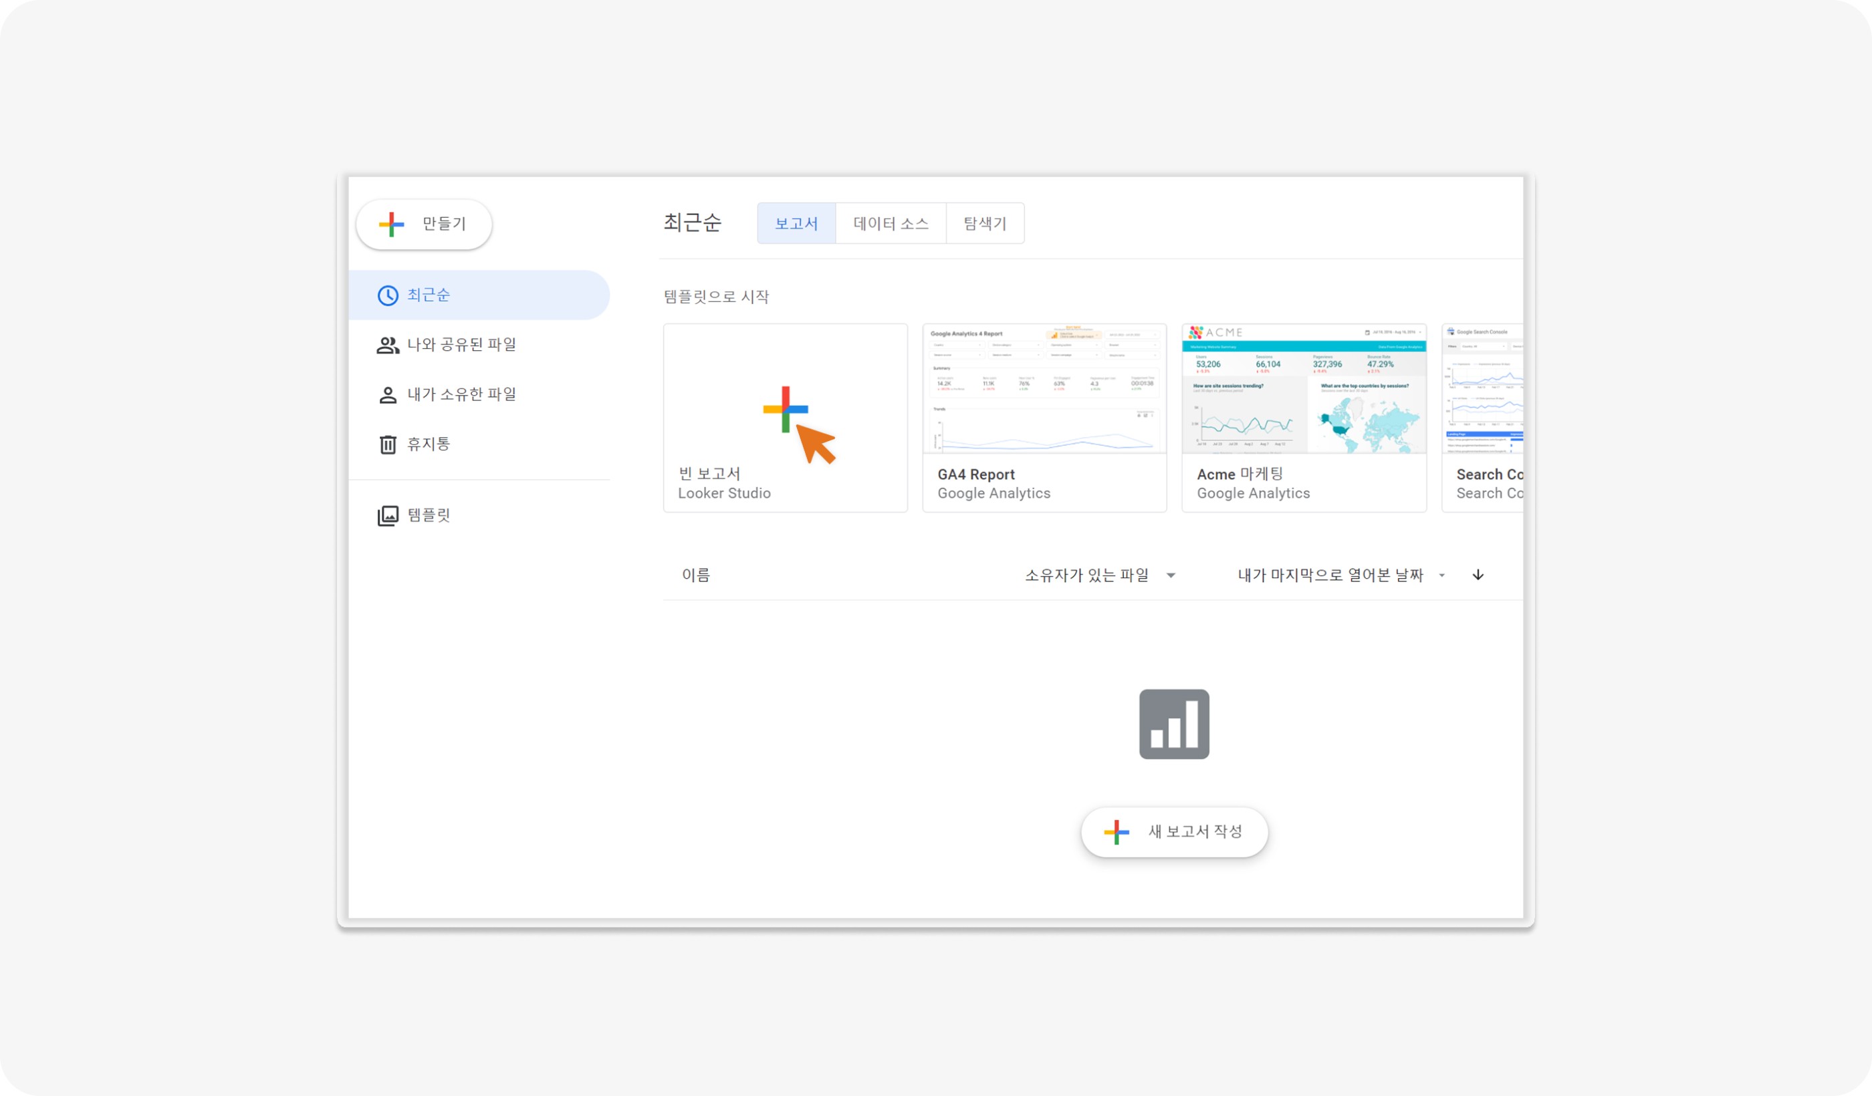Click the gray bar chart report icon
Image resolution: width=1872 pixels, height=1096 pixels.
click(x=1174, y=724)
